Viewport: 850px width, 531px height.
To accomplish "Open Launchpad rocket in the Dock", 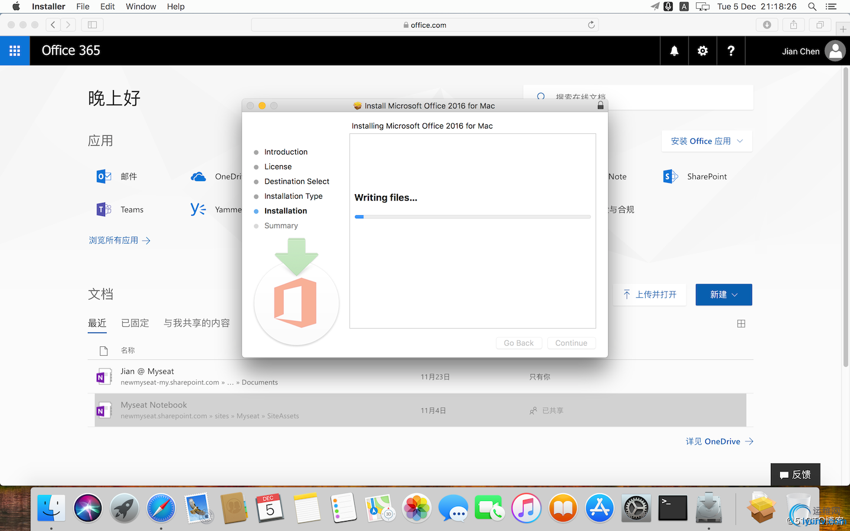I will (125, 508).
